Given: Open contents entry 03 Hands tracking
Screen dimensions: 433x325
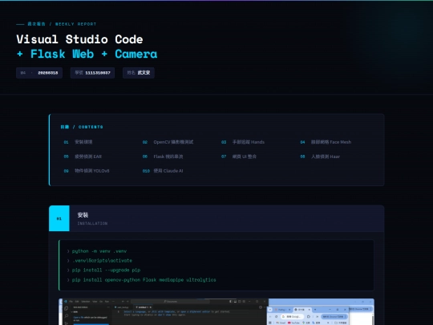Looking at the screenshot, I should point(243,142).
